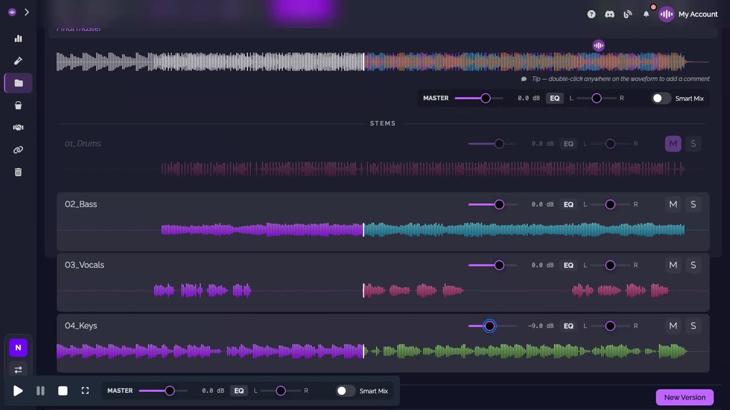Stop playback with the square Stop button
The width and height of the screenshot is (730, 410).
point(63,391)
